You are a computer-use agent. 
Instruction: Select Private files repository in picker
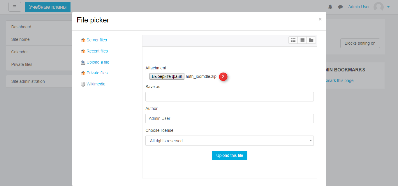click(x=97, y=73)
